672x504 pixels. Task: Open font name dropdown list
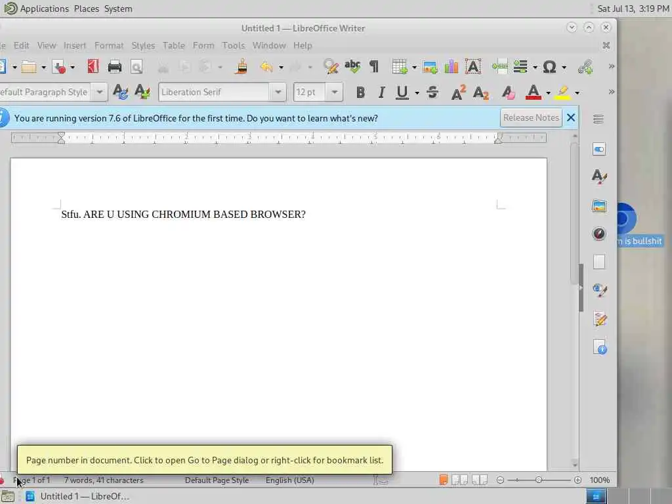click(278, 92)
